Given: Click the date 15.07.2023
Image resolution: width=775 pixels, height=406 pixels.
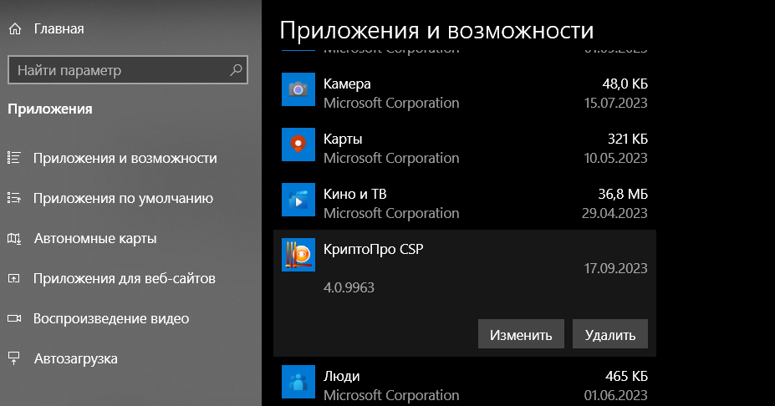Looking at the screenshot, I should [615, 103].
